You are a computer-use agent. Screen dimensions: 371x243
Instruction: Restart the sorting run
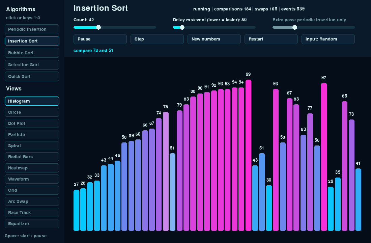click(271, 39)
